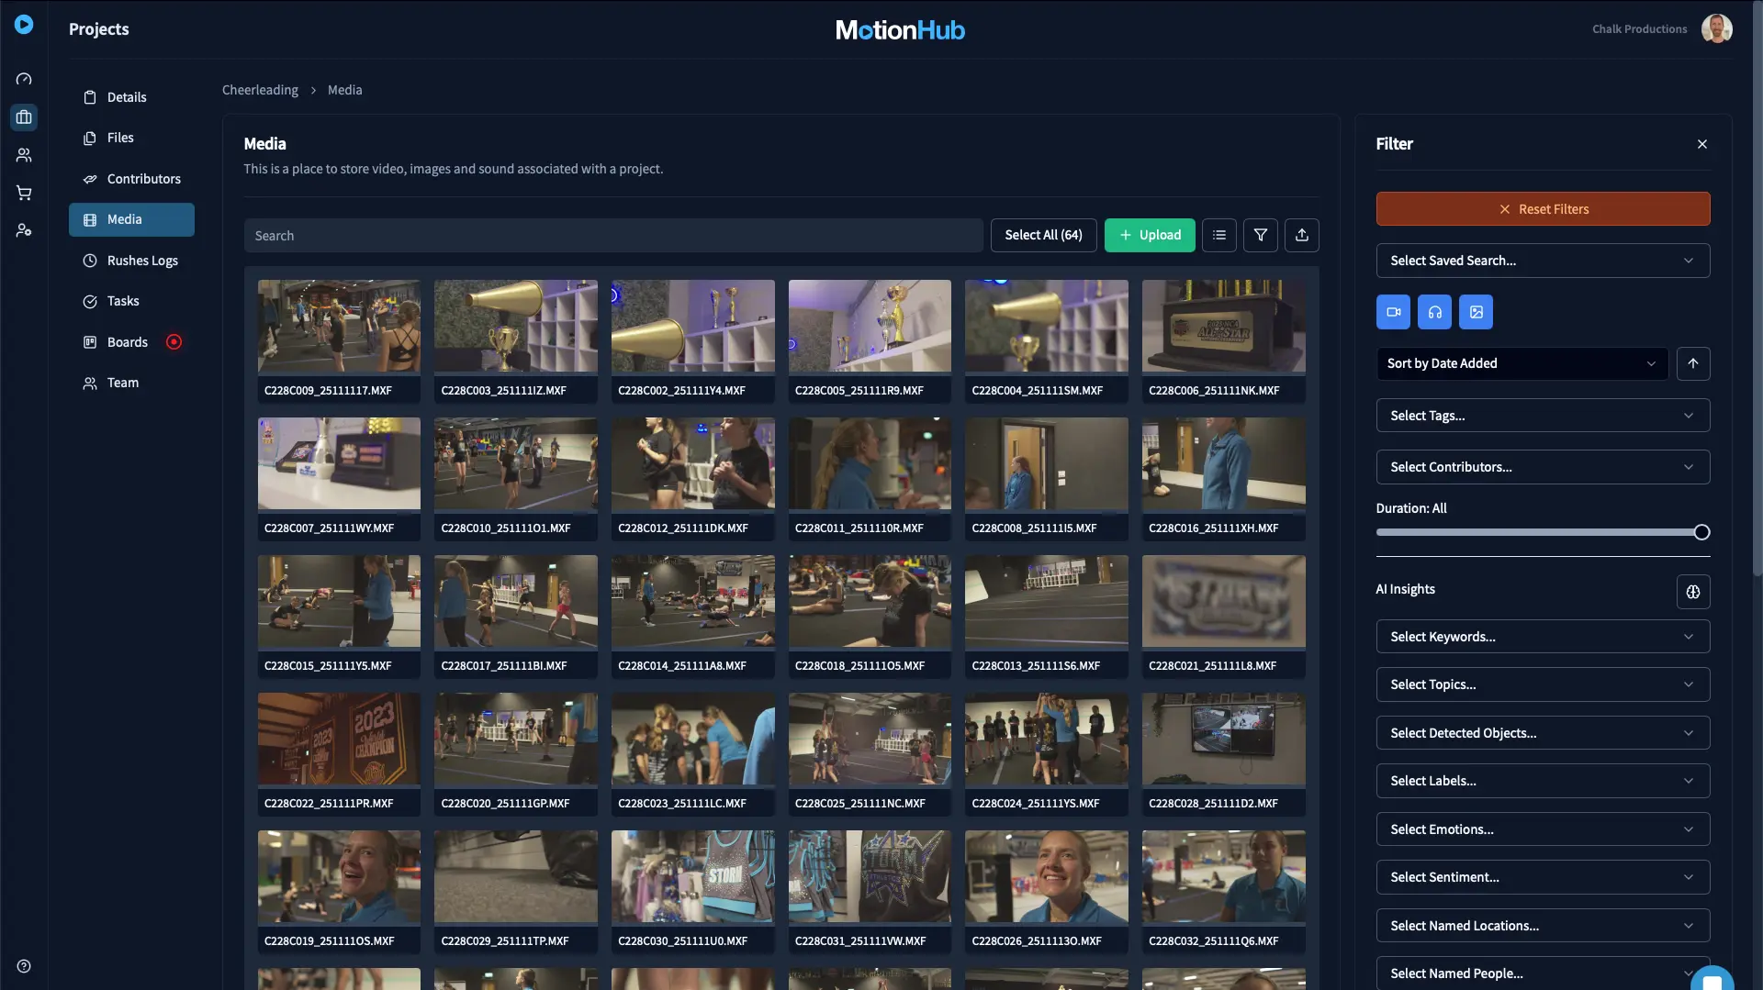Click the export/share icon beside the filter
Viewport: 1763px width, 990px height.
[x=1302, y=235]
